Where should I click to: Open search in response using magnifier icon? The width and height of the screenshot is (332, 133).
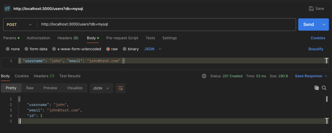pyautogui.click(x=324, y=88)
